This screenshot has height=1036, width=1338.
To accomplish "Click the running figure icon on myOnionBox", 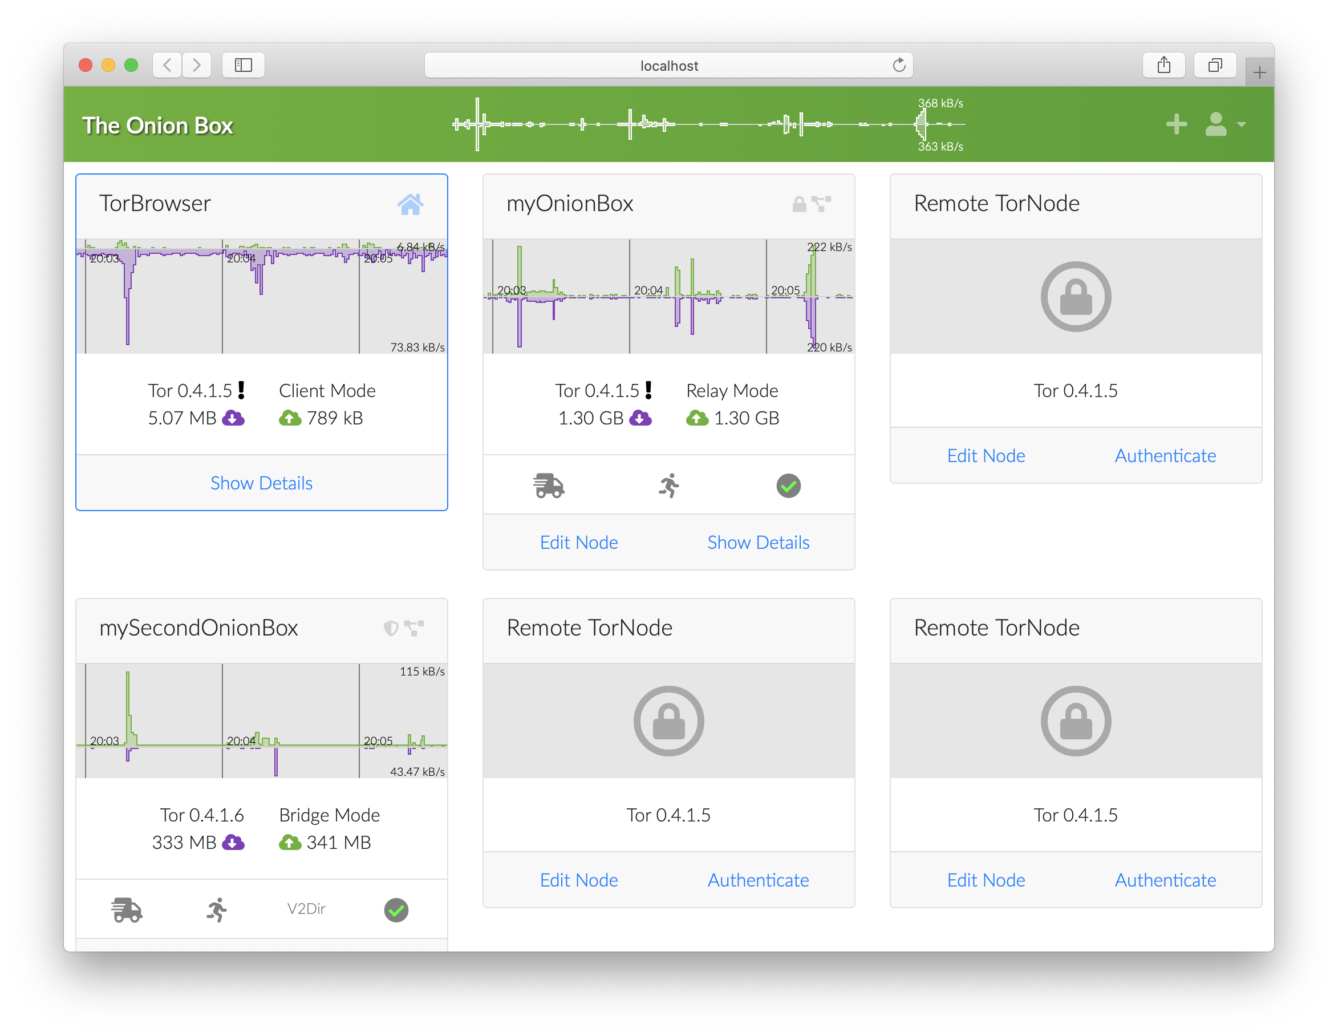I will coord(669,486).
